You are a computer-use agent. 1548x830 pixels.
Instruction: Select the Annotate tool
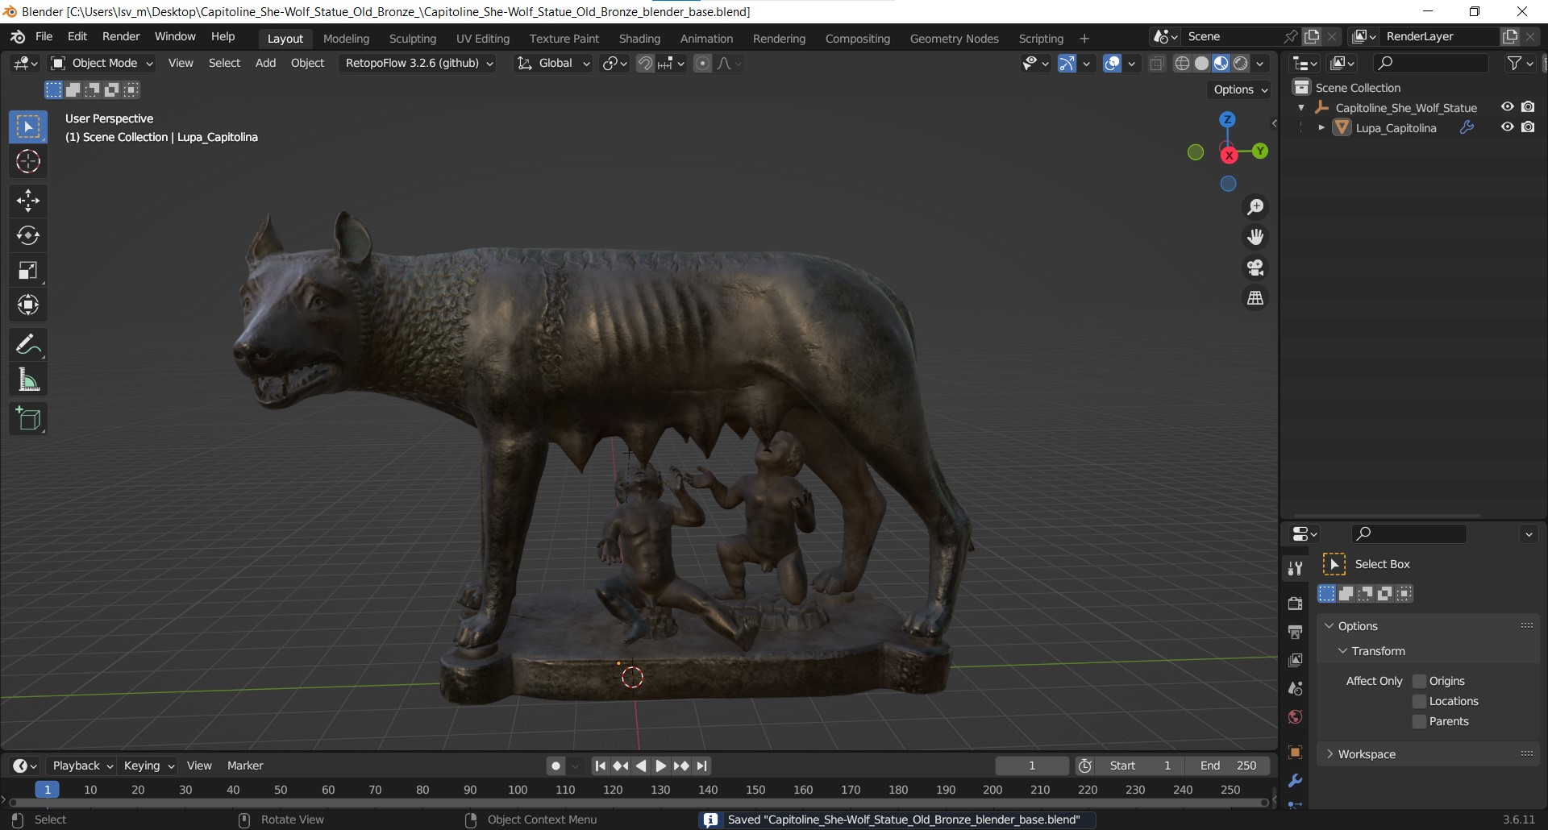click(x=28, y=345)
